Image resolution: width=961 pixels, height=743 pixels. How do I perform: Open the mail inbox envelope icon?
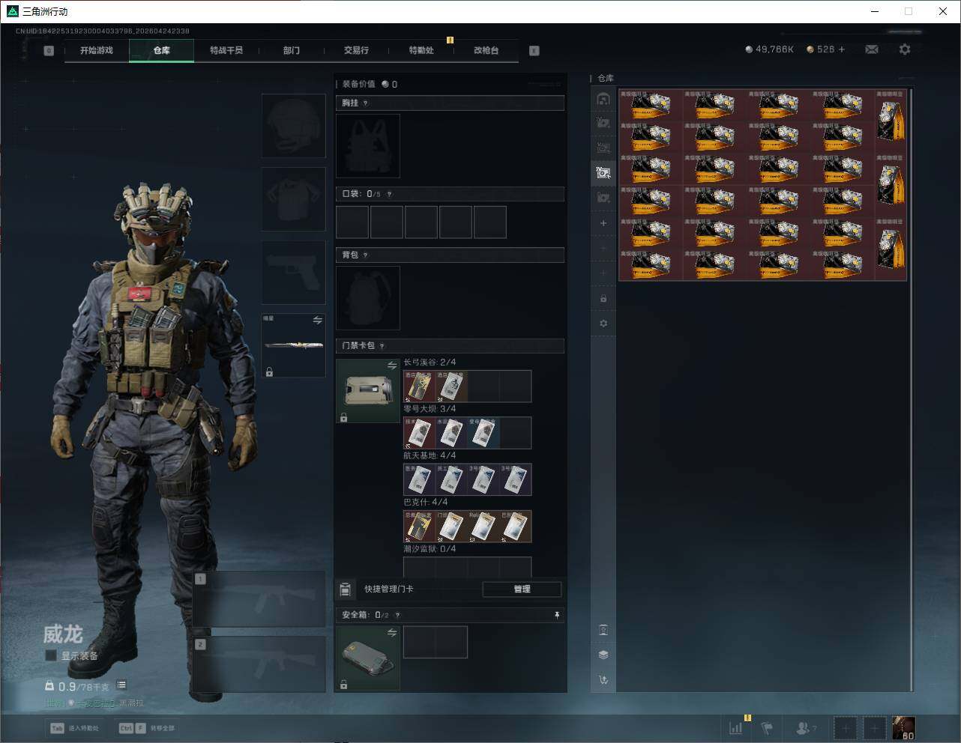pyautogui.click(x=872, y=49)
